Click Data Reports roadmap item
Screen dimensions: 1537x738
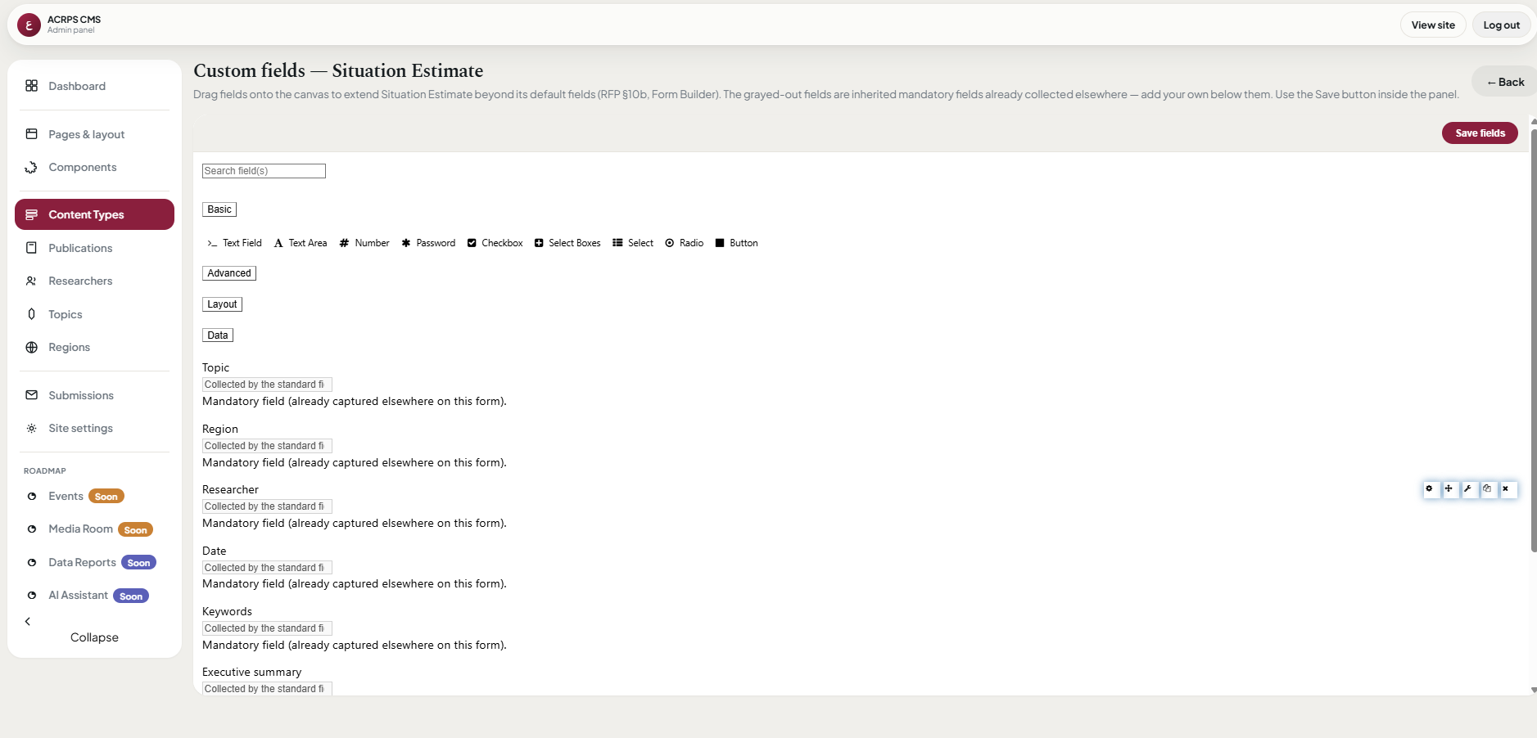pos(94,562)
